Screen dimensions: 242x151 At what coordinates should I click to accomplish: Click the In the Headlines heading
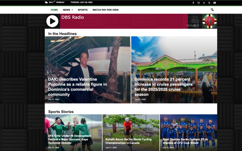(x=63, y=34)
